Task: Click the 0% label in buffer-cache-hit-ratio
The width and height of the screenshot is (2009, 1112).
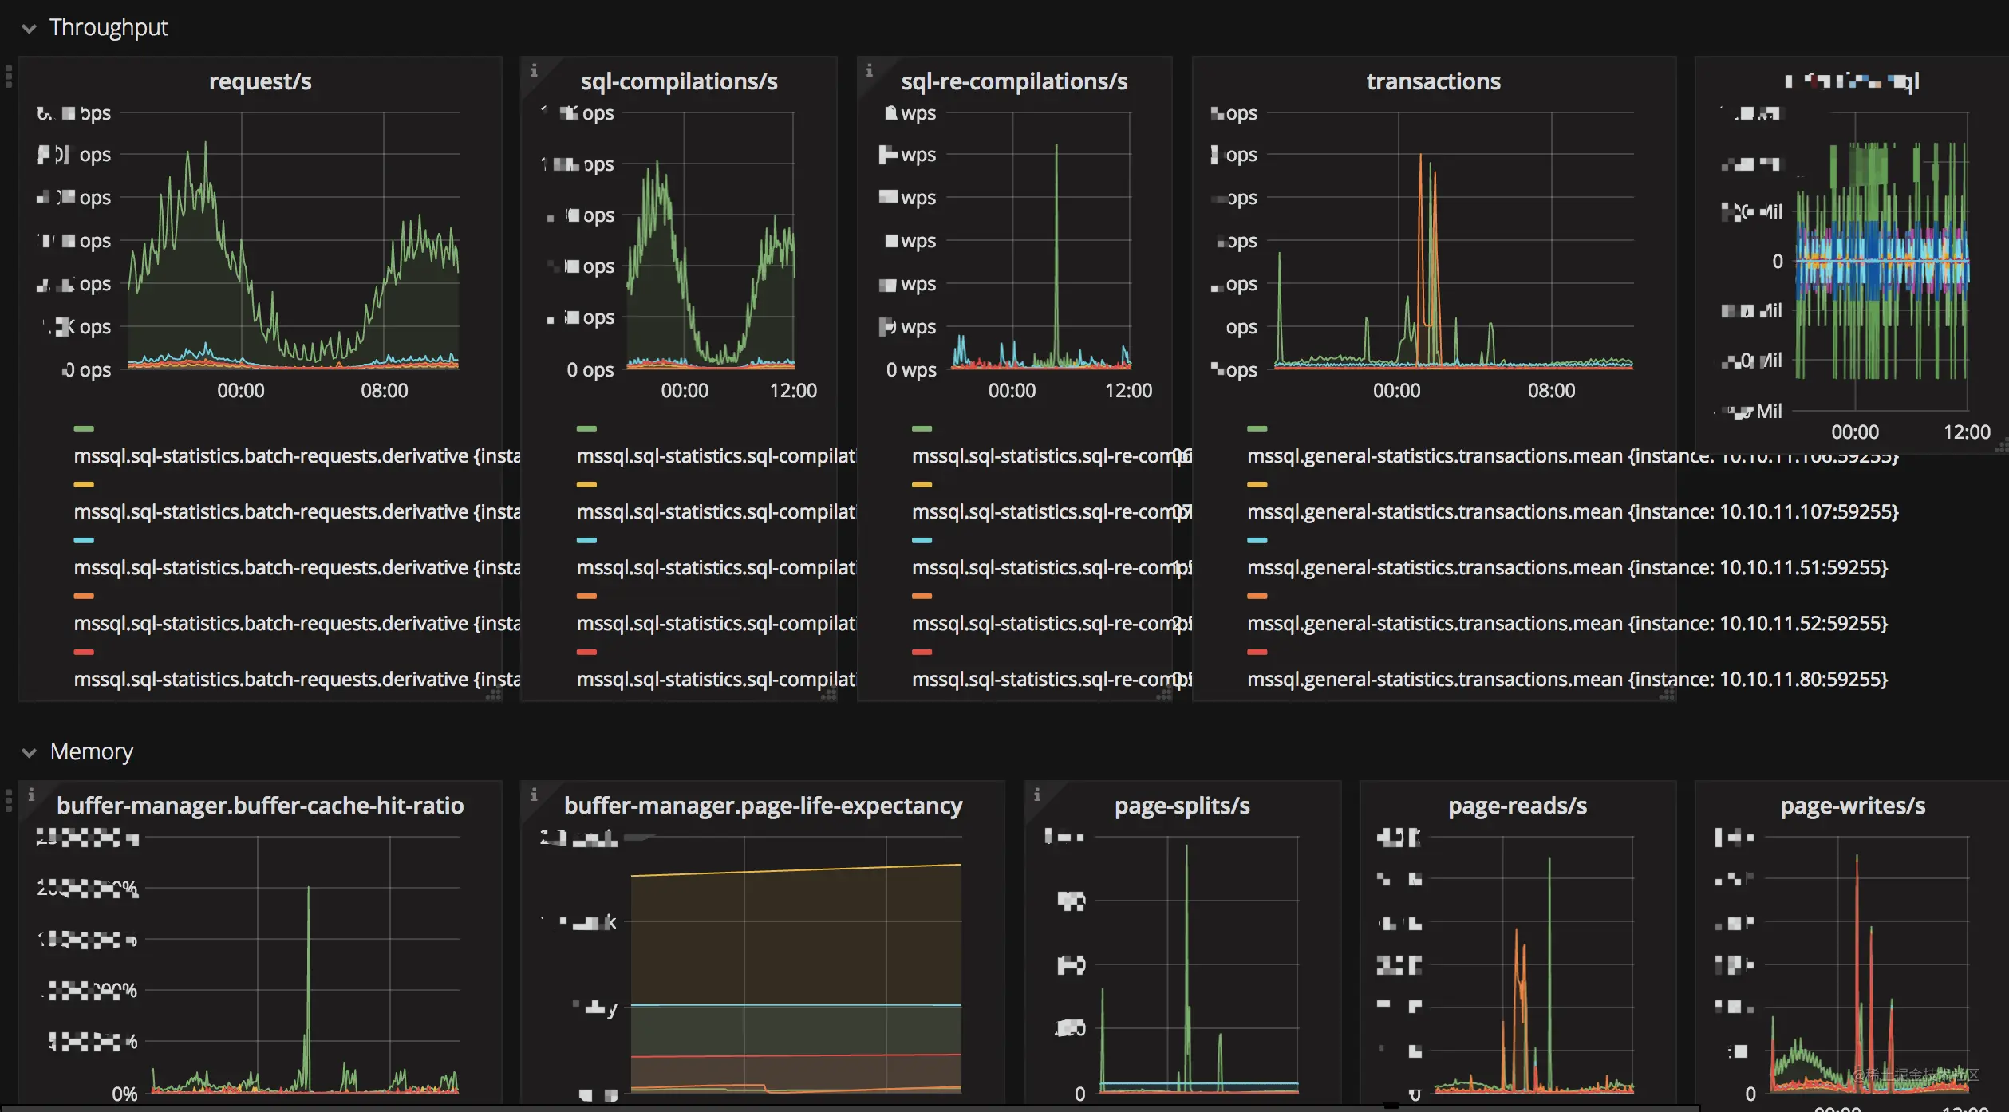Action: 124,1094
